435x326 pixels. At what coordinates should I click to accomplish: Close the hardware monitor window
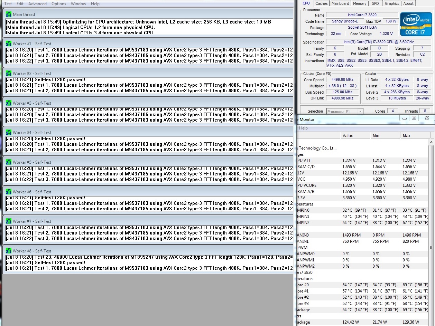pyautogui.click(x=427, y=118)
